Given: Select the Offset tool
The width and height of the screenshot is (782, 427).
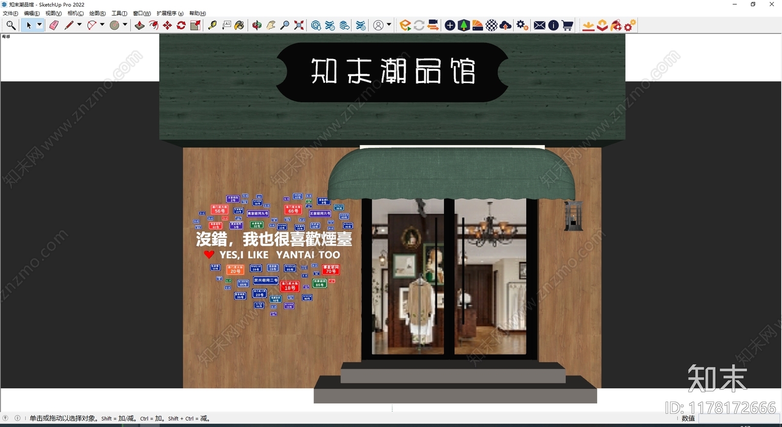Looking at the screenshot, I should pos(153,25).
